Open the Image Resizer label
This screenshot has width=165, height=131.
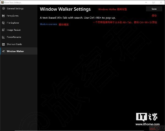(x=14, y=30)
